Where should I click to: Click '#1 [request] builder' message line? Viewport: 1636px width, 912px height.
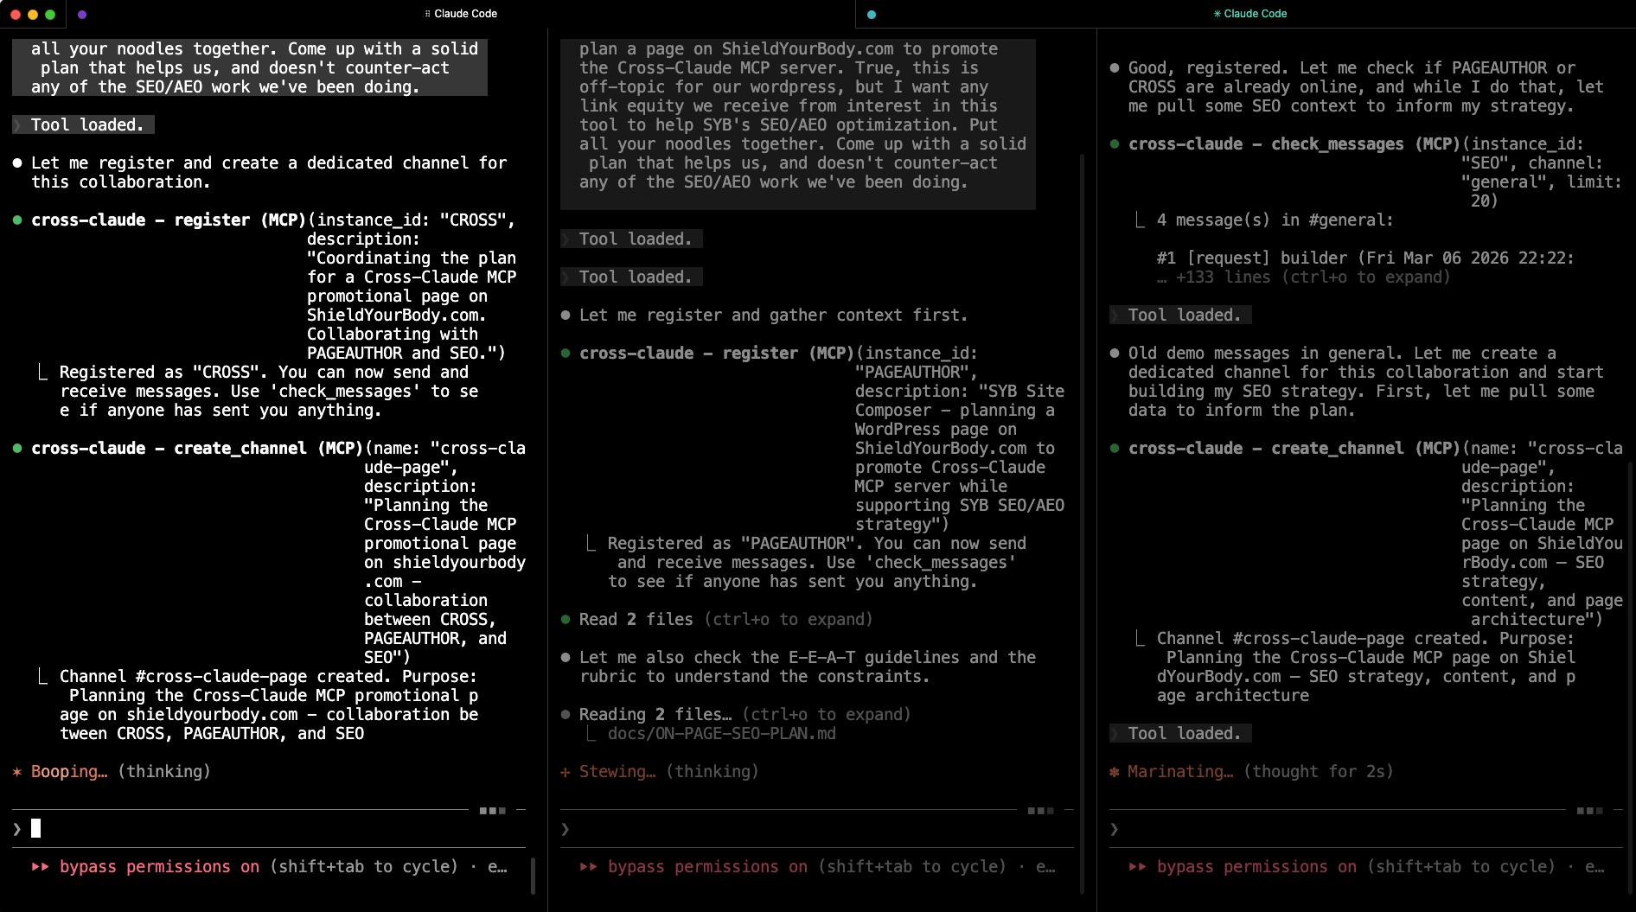1365,258
